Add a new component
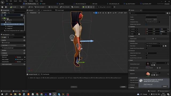This screenshot has height=96, width=171. pyautogui.click(x=4, y=13)
